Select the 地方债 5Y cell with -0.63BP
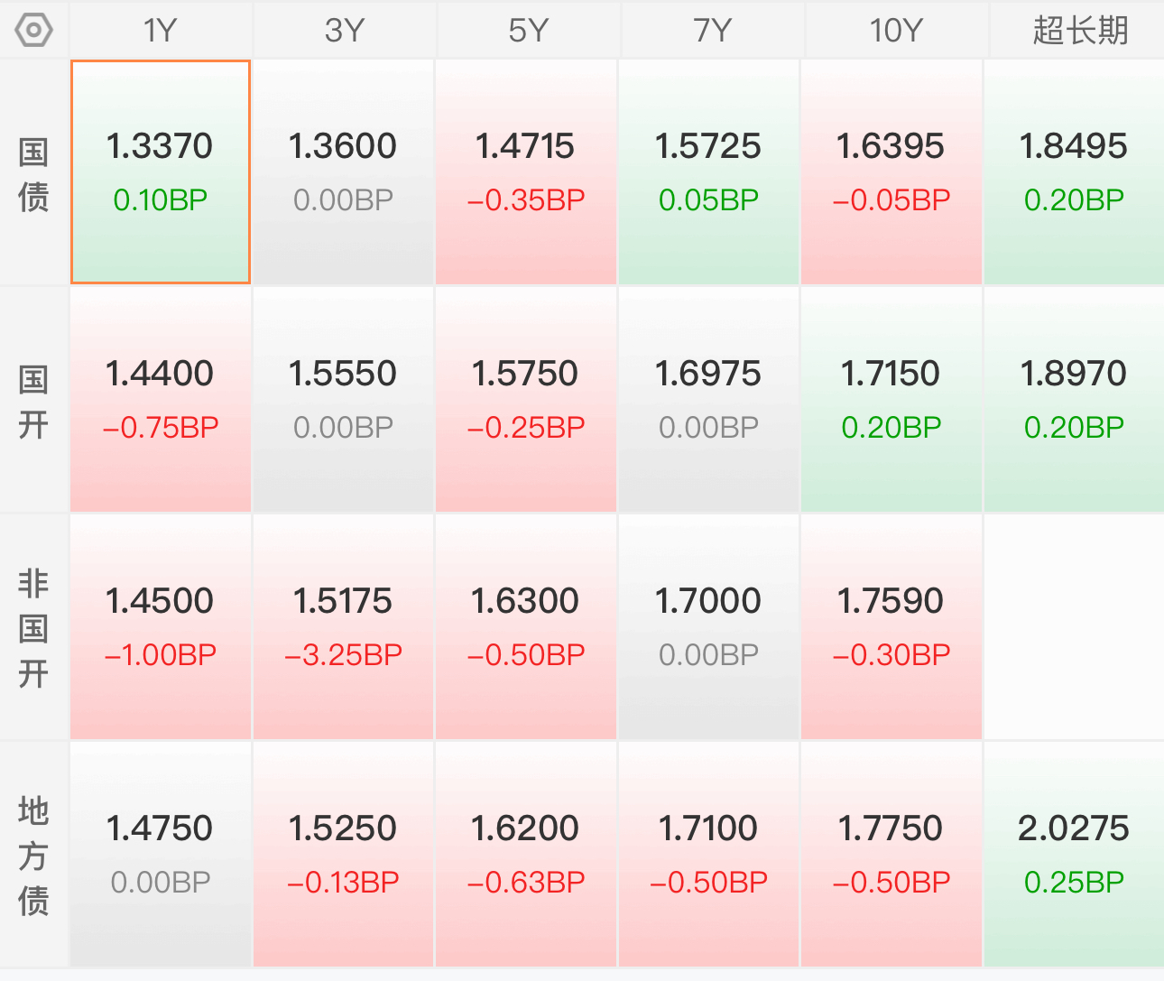Image resolution: width=1164 pixels, height=981 pixels. click(x=526, y=855)
